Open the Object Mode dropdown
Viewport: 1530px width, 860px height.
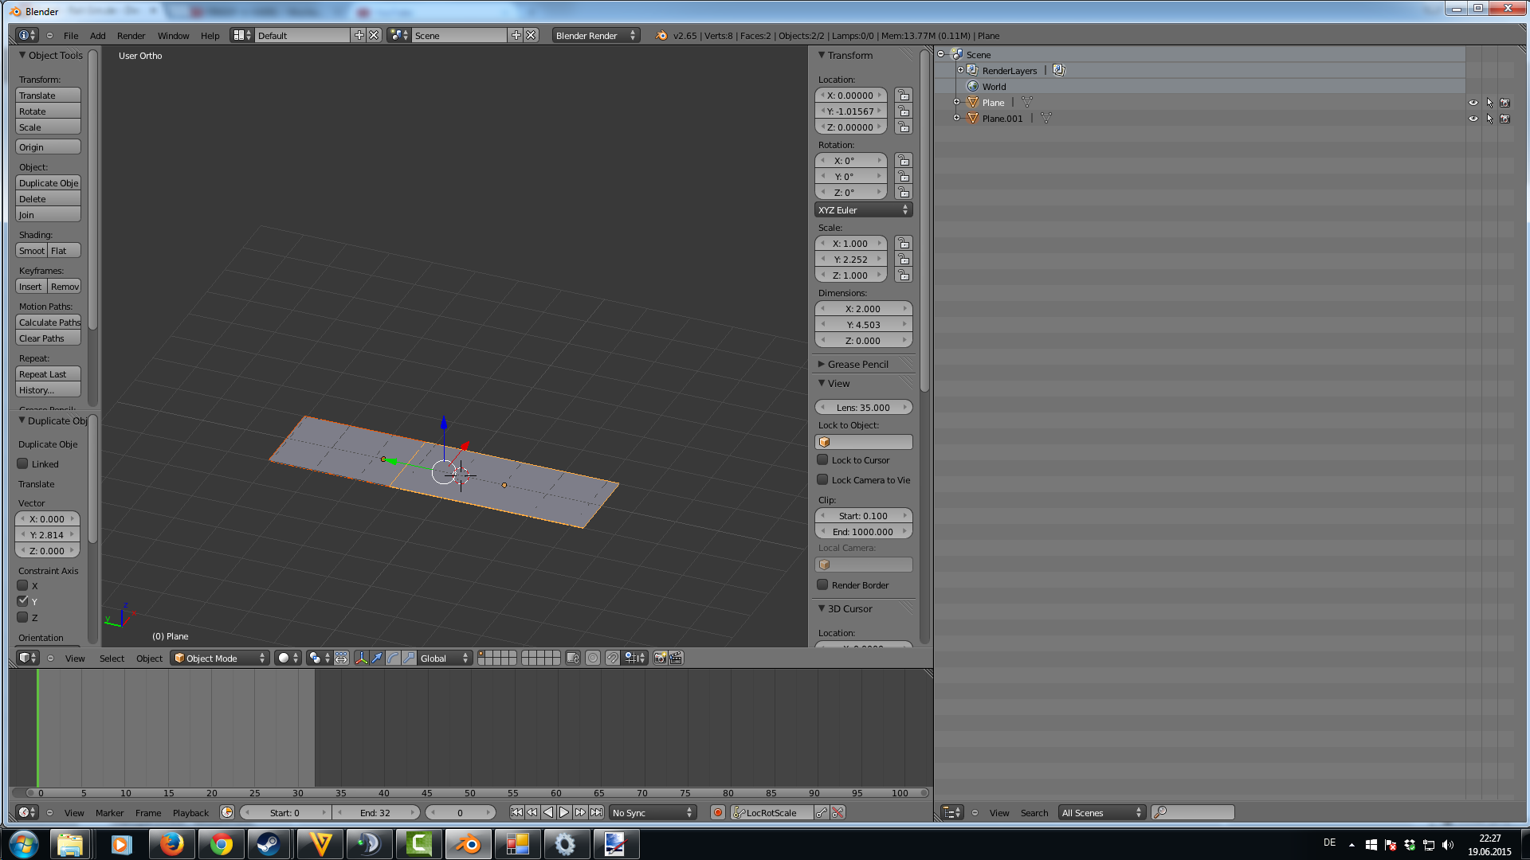pos(219,658)
